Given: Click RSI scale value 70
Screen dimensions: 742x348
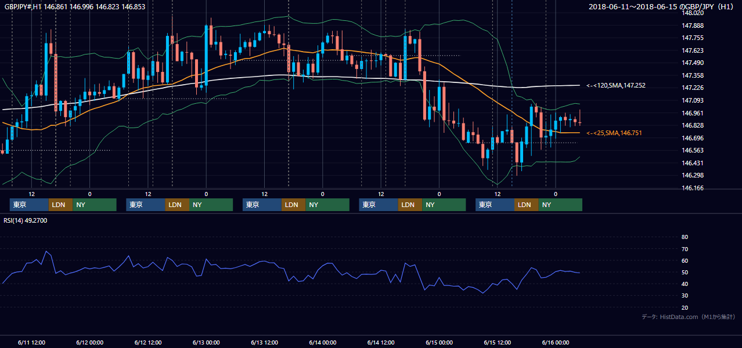Looking at the screenshot, I should (x=685, y=249).
